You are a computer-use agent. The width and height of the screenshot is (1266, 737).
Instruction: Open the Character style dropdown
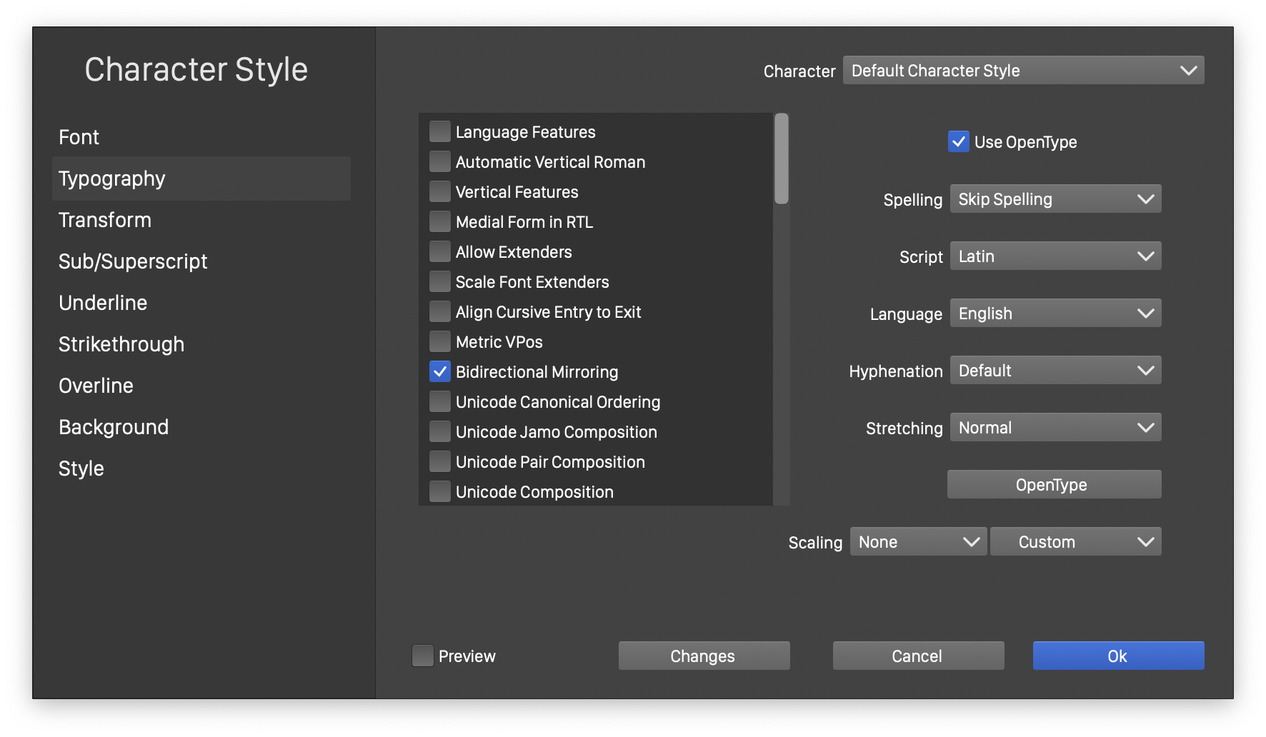click(x=1023, y=71)
